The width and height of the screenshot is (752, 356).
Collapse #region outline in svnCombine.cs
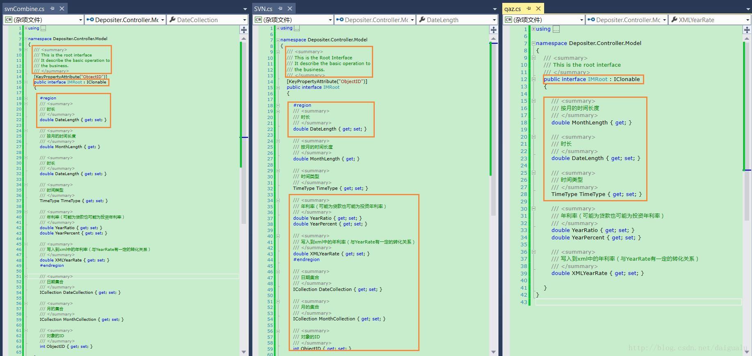pyautogui.click(x=26, y=98)
